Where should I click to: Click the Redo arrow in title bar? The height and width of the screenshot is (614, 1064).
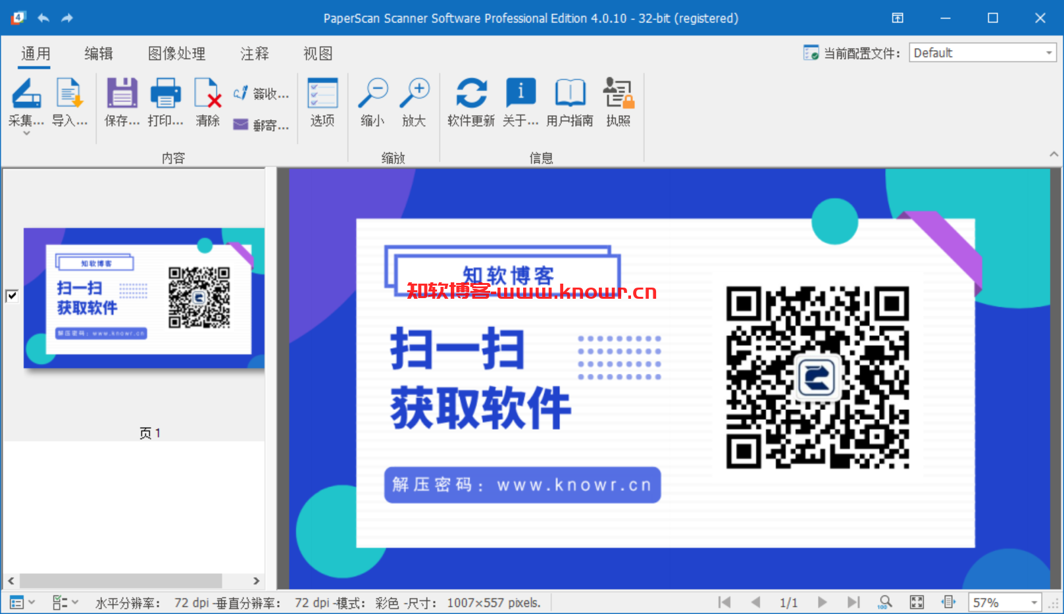click(67, 18)
